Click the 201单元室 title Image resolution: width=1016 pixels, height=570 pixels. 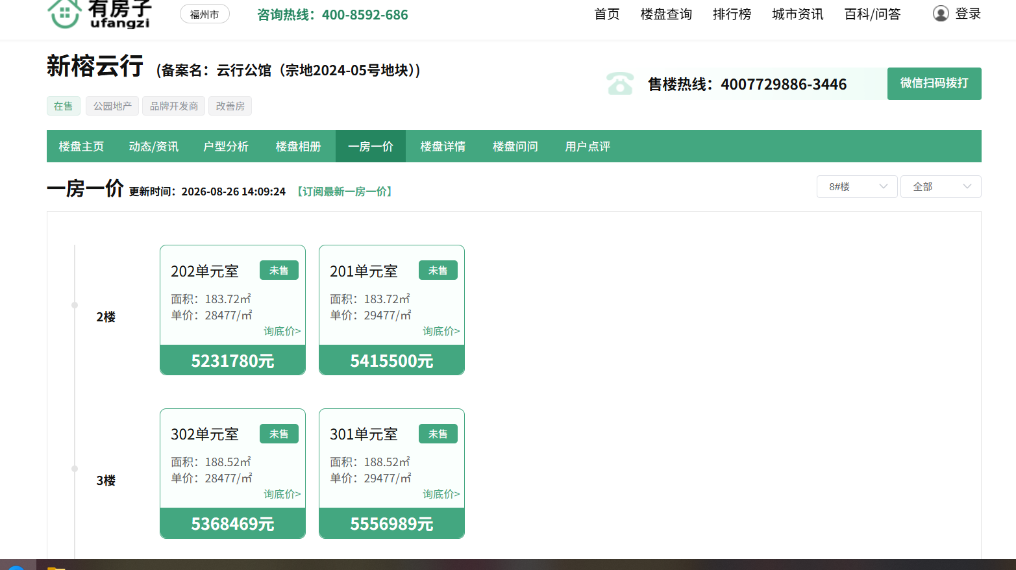coord(364,271)
